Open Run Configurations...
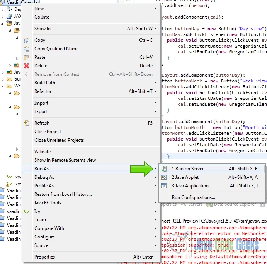Screen dimensions: 267x264 (212, 197)
